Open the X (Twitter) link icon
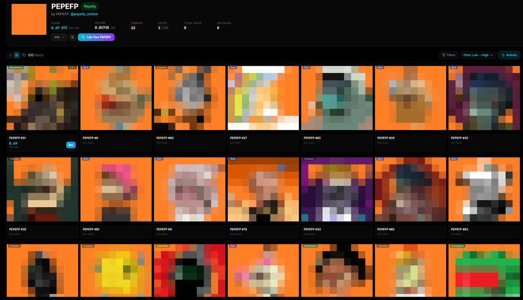The height and width of the screenshot is (300, 523). [x=72, y=37]
